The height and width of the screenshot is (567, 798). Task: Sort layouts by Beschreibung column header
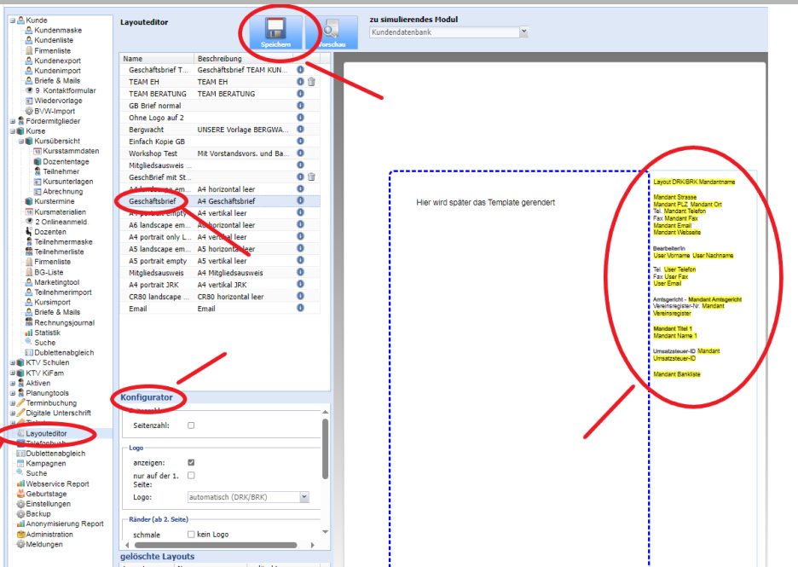(x=243, y=58)
